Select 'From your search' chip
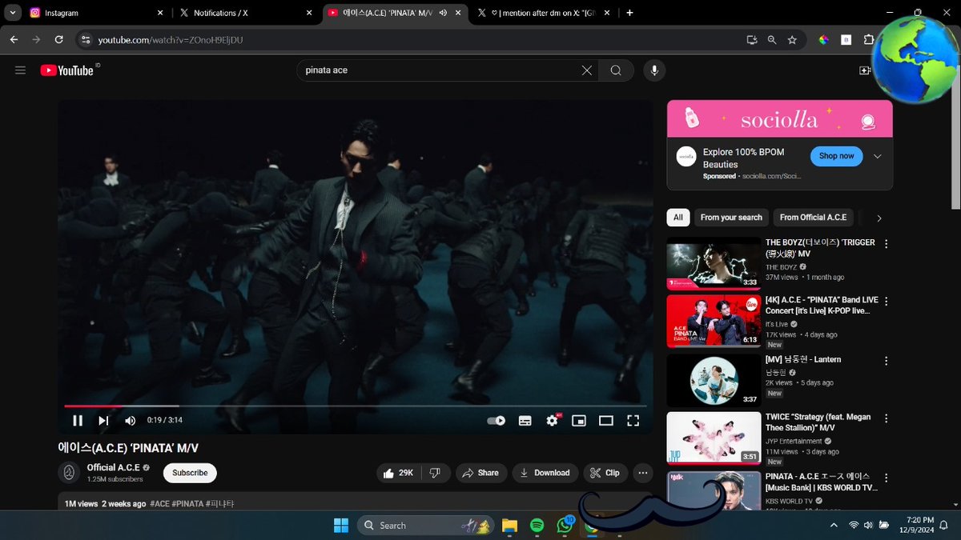The height and width of the screenshot is (540, 961). tap(731, 218)
